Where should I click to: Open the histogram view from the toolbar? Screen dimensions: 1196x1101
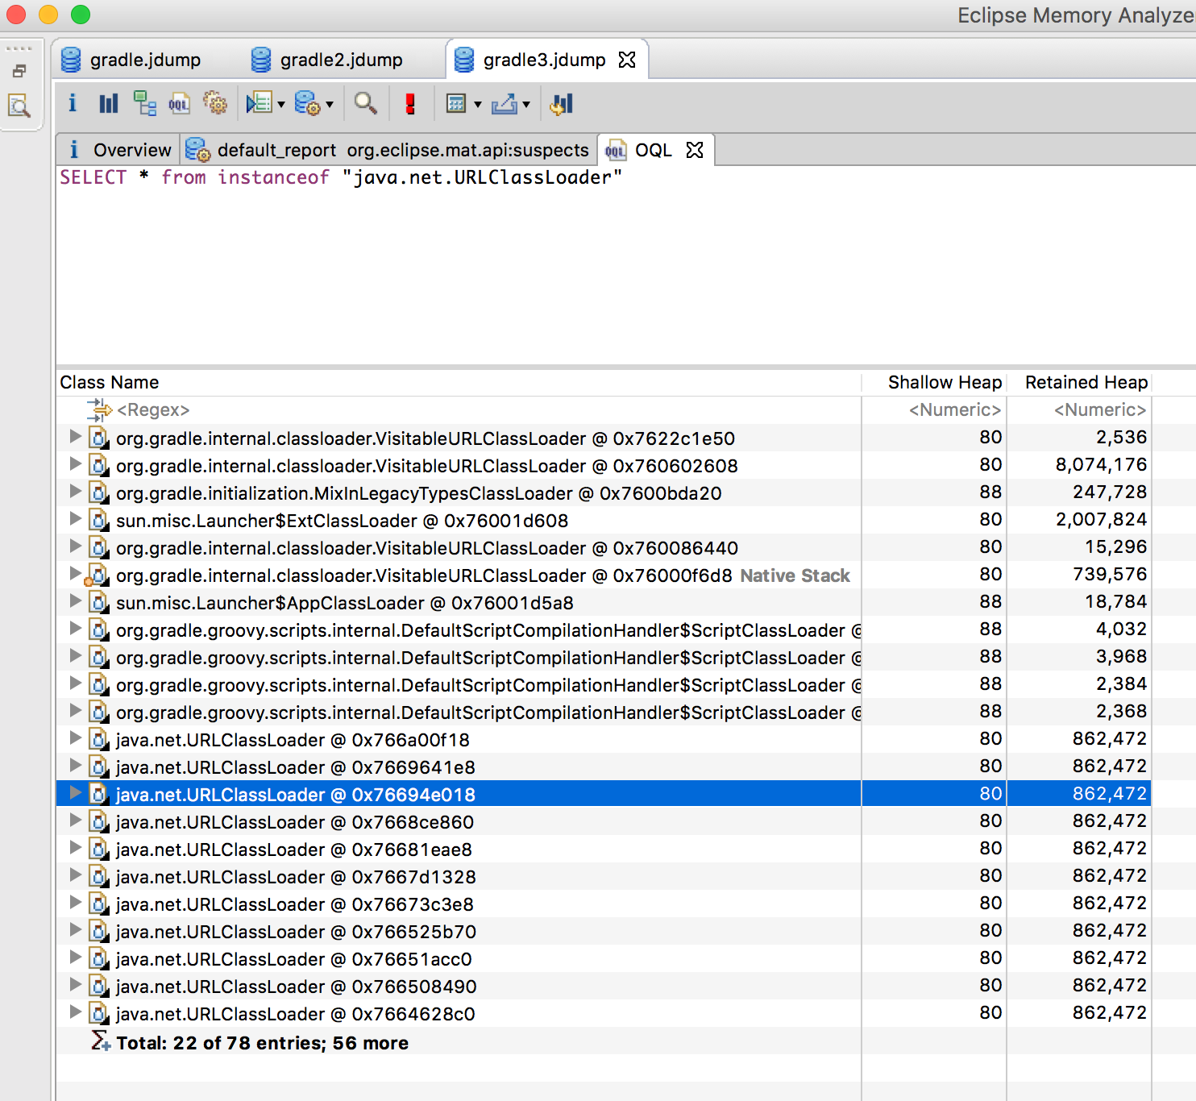tap(108, 104)
